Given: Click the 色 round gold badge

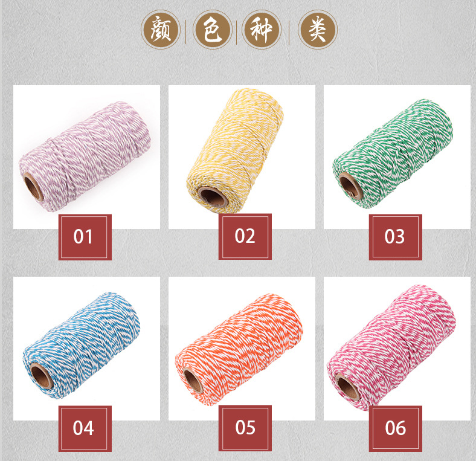Looking at the screenshot, I should pos(212,30).
